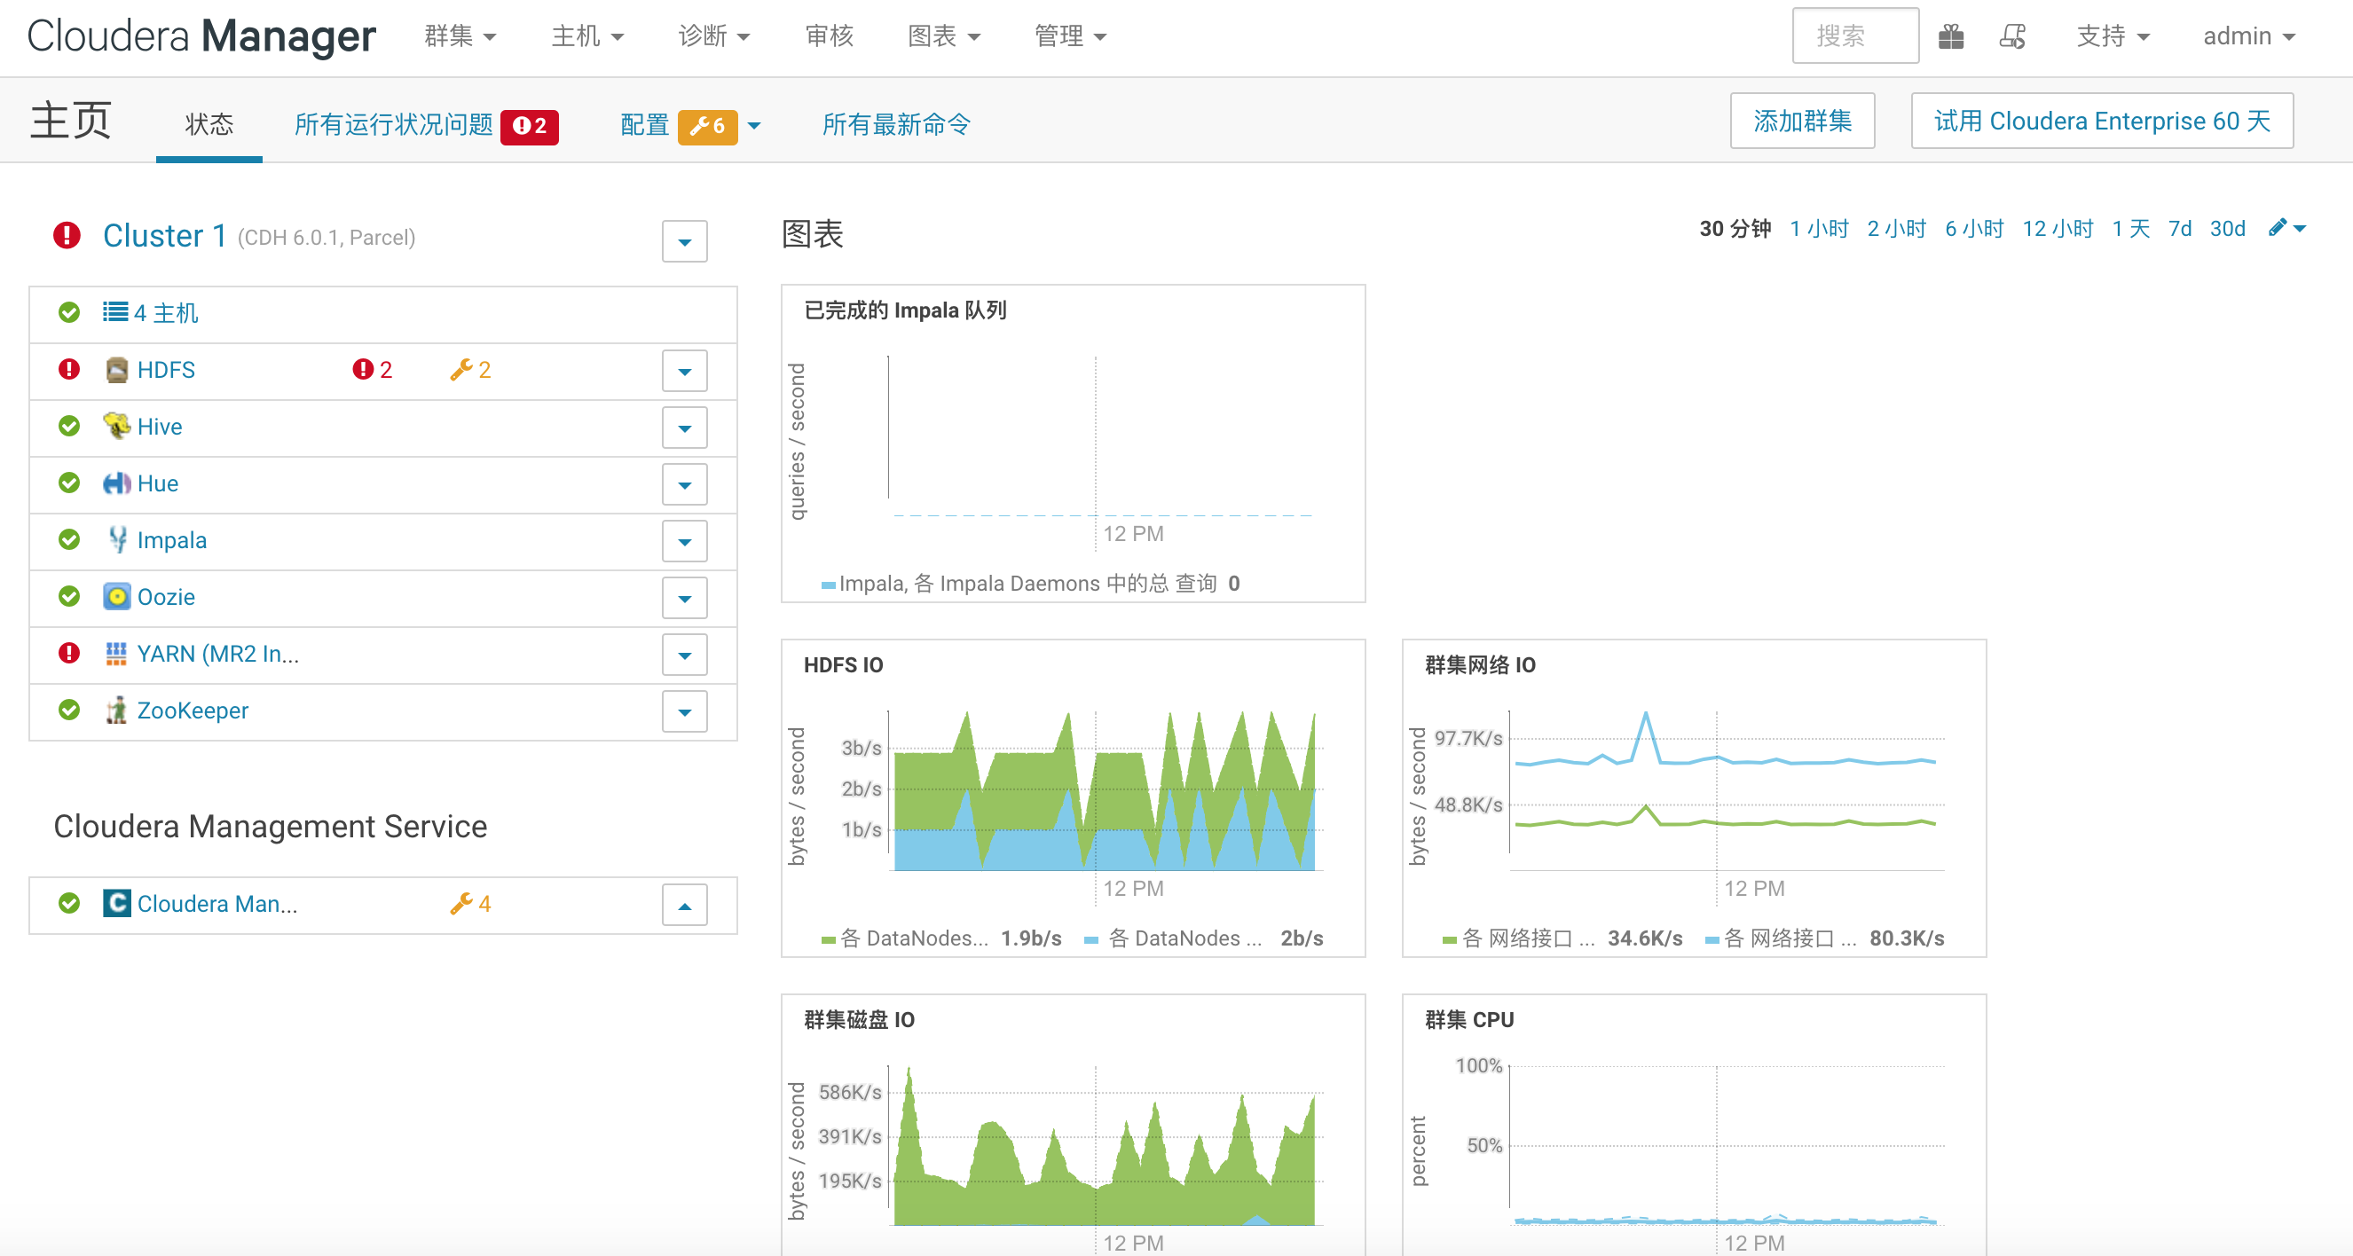Click the gift parcel icon in header
The height and width of the screenshot is (1256, 2353).
point(1951,36)
